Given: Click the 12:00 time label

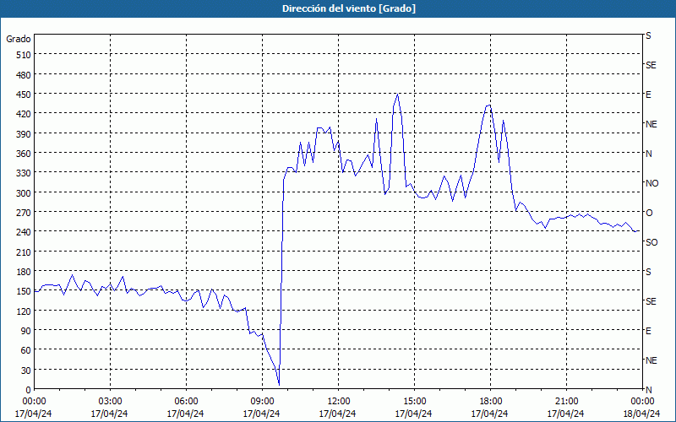Looking at the screenshot, I should pos(339,402).
